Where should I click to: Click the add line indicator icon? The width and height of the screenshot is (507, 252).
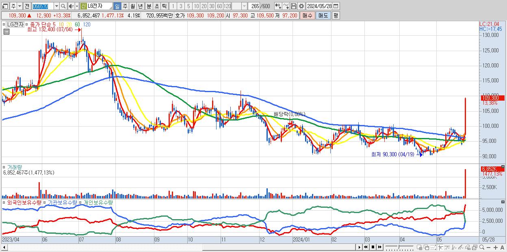(286, 6)
